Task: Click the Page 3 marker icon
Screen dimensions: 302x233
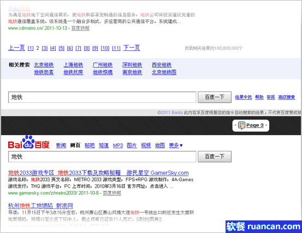Action: (241, 125)
